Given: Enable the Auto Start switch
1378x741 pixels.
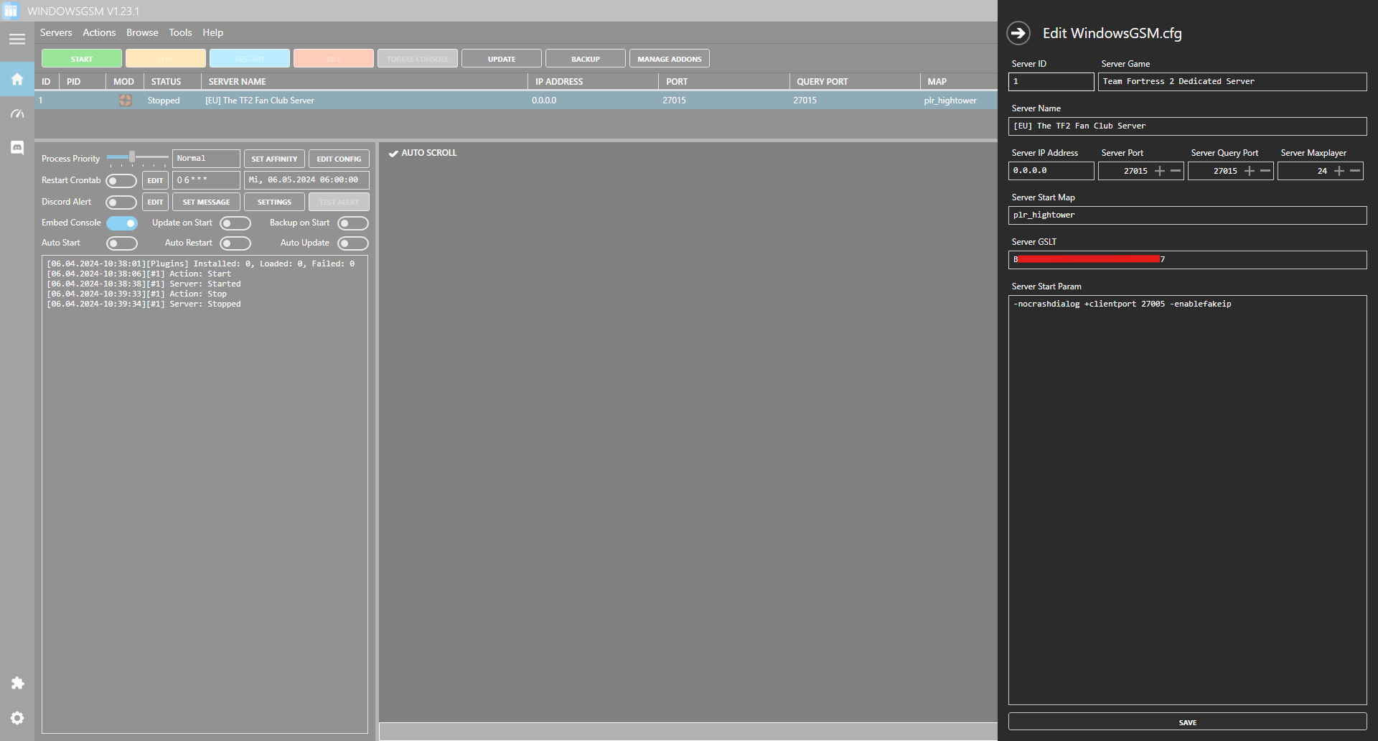Looking at the screenshot, I should (121, 243).
